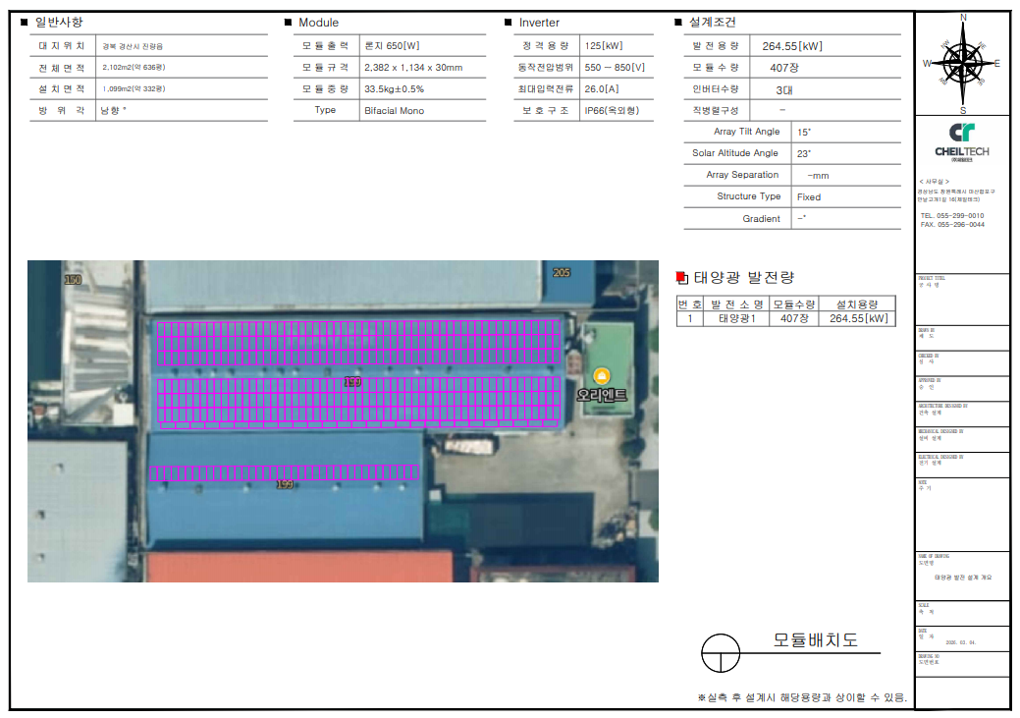
Task: Click the 205 label on the map
Action: coord(562,272)
